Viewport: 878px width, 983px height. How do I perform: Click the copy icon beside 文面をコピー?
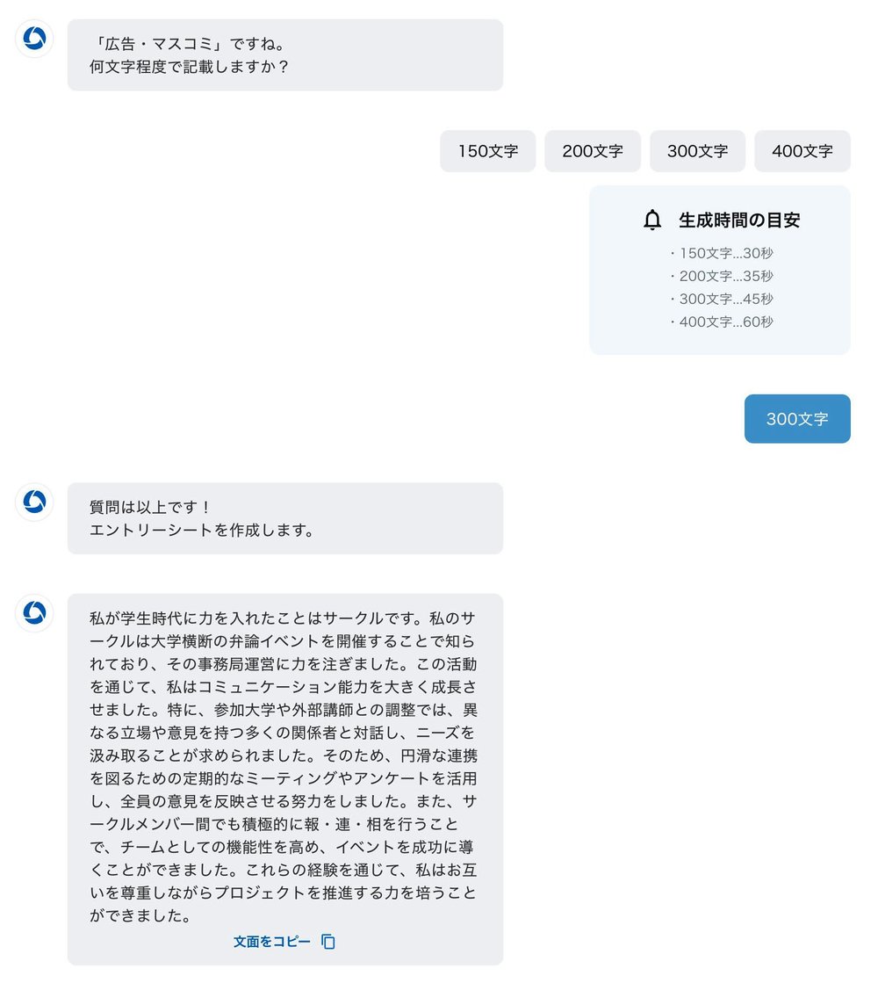328,942
